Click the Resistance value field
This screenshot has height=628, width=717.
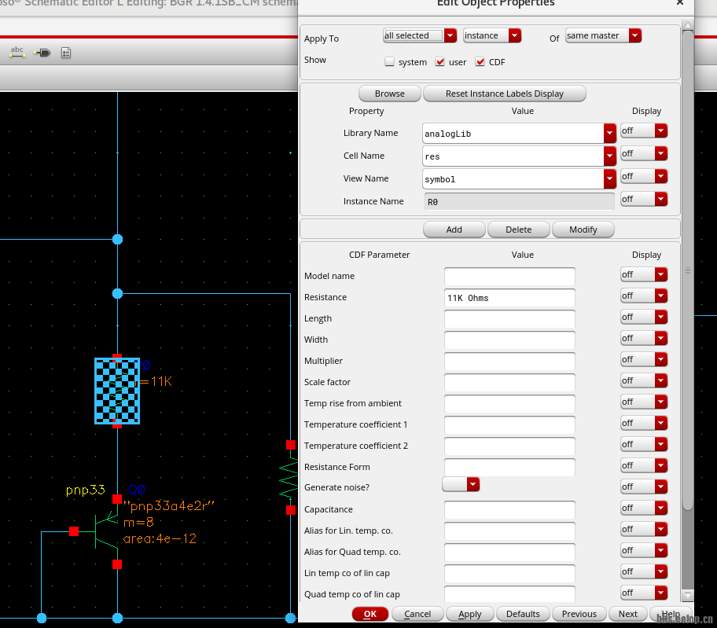(509, 298)
